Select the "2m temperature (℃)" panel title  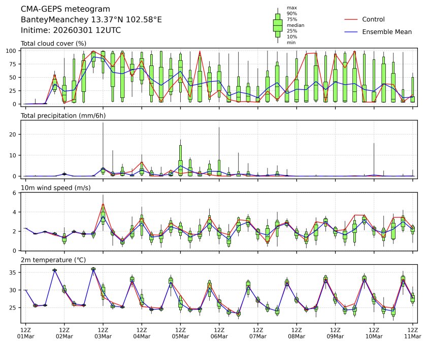coord(54,260)
